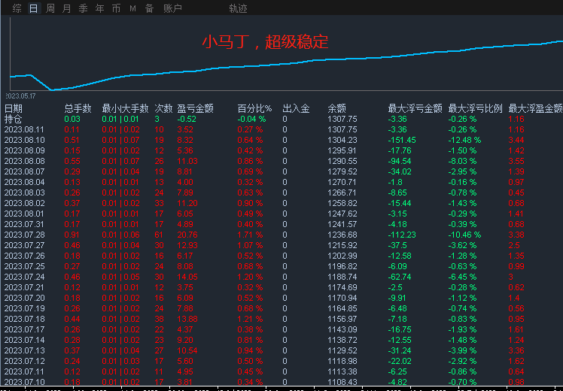Click holdings loss value -0.52

pyautogui.click(x=187, y=119)
